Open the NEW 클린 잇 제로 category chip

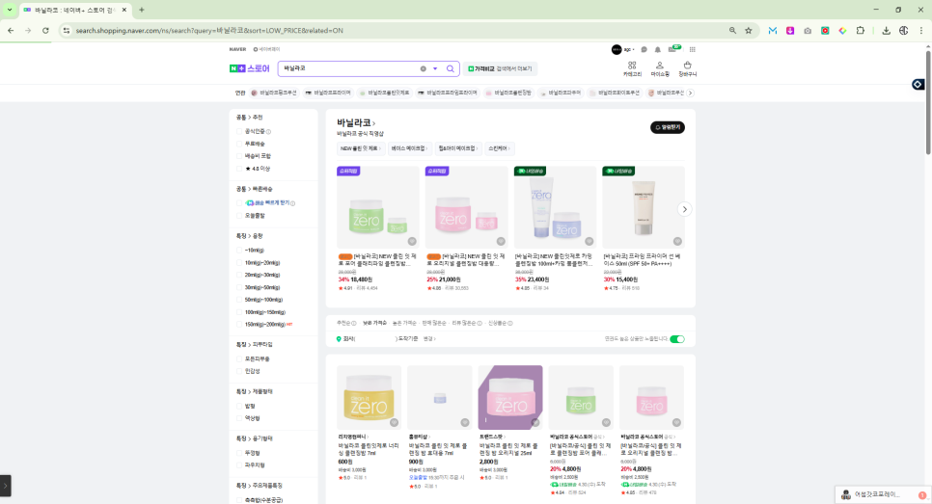click(360, 148)
